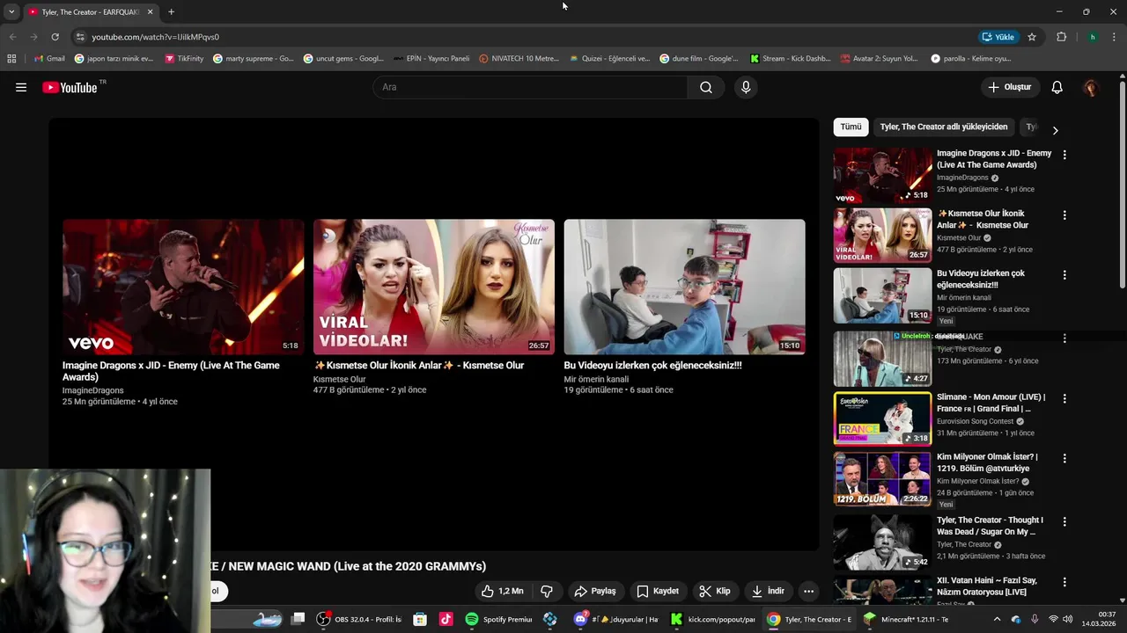Open more actions (three dots) under the video
Image resolution: width=1127 pixels, height=633 pixels.
point(808,591)
